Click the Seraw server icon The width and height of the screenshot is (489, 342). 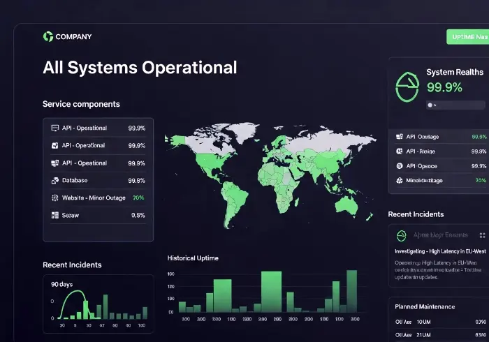(55, 215)
